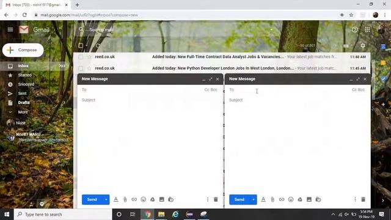Screen dimensions: 391x220
Task: Bookmark this page with star icon
Action: tap(351, 15)
